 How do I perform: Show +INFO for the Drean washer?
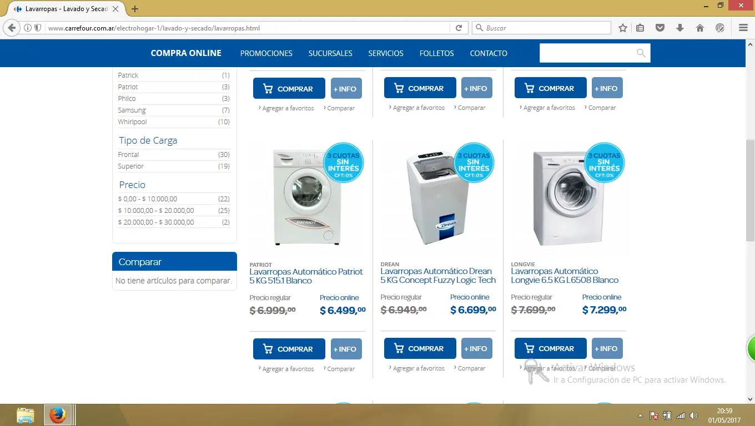coord(477,348)
